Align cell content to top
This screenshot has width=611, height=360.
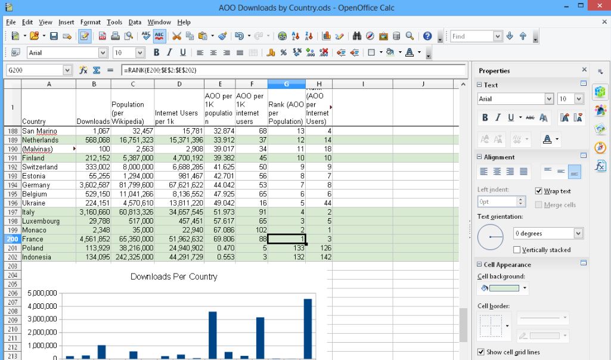pos(548,171)
